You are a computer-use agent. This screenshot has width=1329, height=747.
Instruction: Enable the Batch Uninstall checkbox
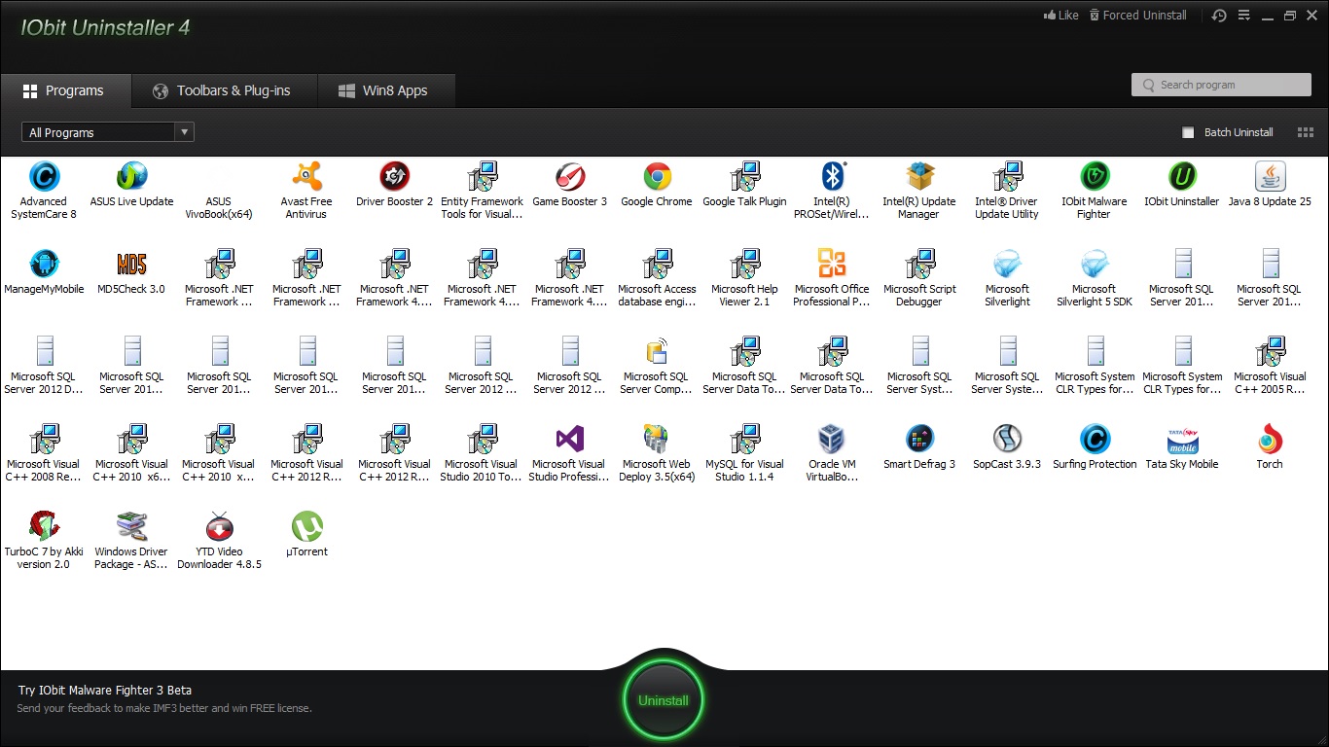[1188, 132]
